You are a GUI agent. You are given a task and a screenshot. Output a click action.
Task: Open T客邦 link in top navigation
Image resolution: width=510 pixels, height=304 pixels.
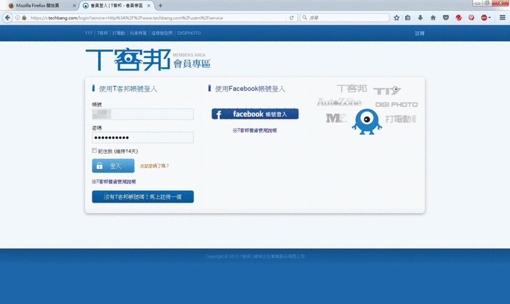(x=102, y=33)
